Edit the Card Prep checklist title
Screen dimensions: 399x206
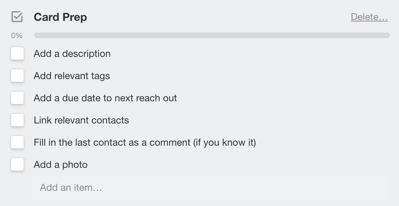click(60, 17)
